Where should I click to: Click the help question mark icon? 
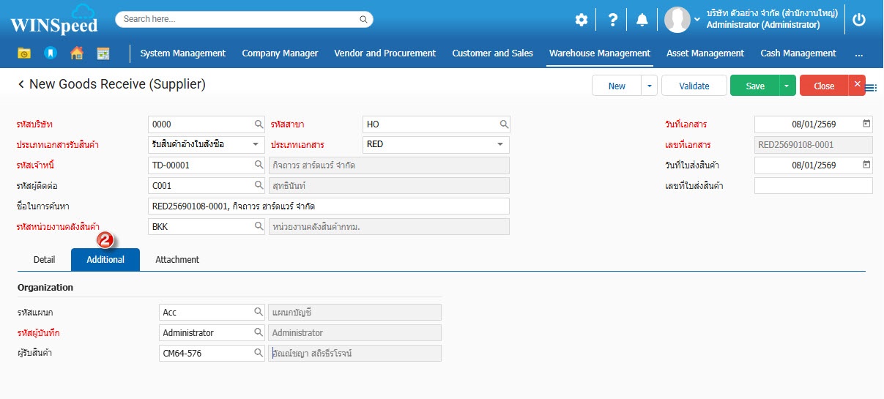pos(613,20)
